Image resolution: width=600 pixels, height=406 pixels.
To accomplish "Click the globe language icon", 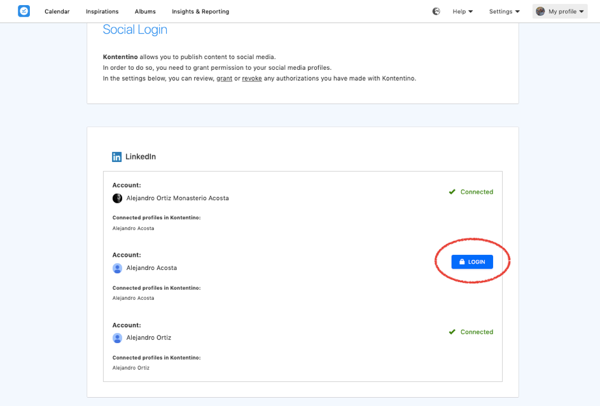I will click(x=436, y=11).
